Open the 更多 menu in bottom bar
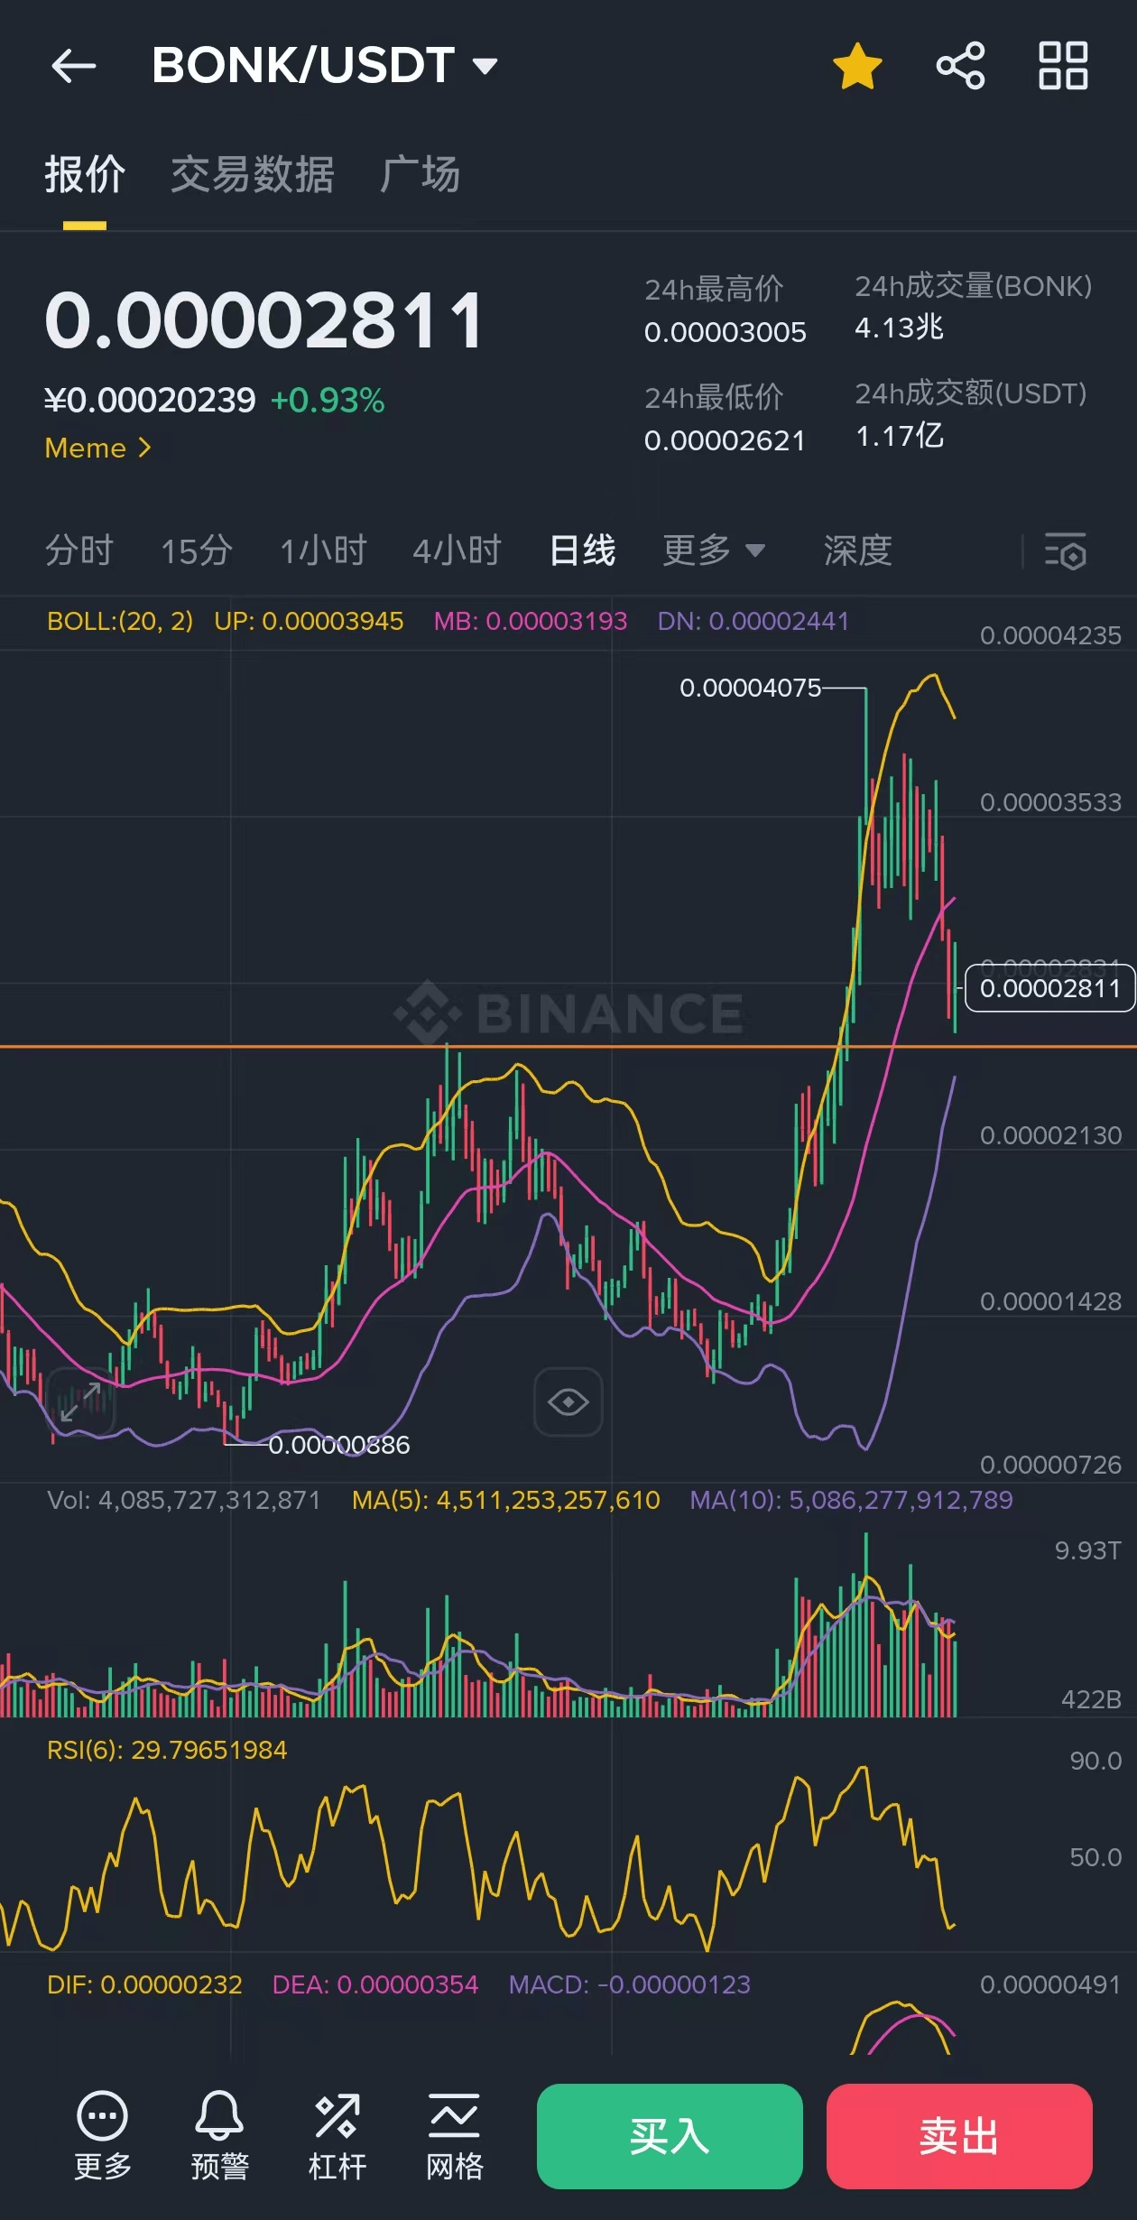The height and width of the screenshot is (2220, 1137). pos(102,2136)
